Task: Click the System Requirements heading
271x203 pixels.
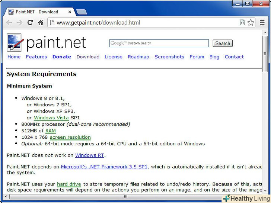Action: coord(41,74)
